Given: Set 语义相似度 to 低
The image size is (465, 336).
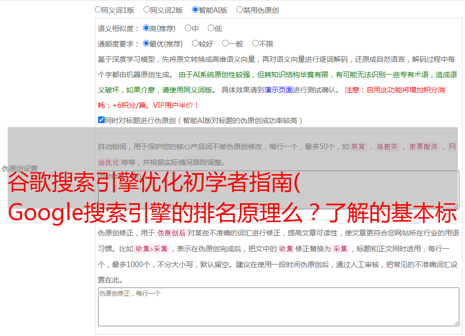Looking at the screenshot, I should (211, 28).
